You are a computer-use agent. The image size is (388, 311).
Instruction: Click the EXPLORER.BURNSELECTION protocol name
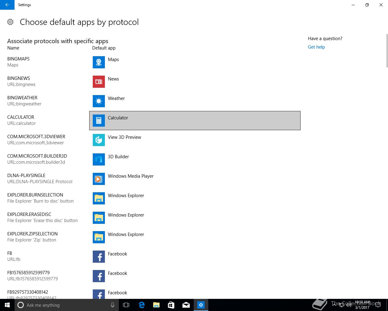[x=35, y=195]
